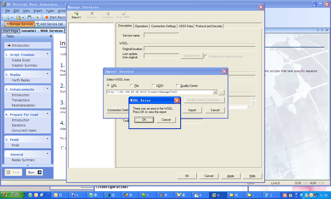This screenshot has width=331, height=199.
Task: Select the URL radio button
Action: [x=108, y=86]
